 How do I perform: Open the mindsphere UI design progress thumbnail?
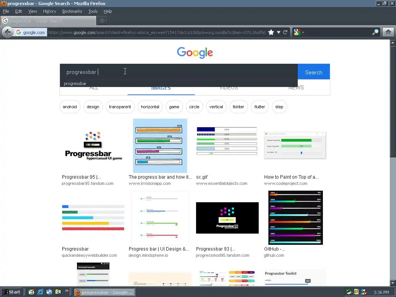click(160, 218)
